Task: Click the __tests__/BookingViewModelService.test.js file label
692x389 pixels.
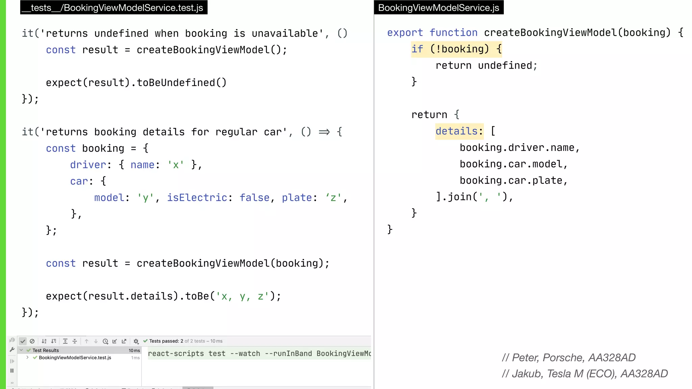Action: pos(114,7)
